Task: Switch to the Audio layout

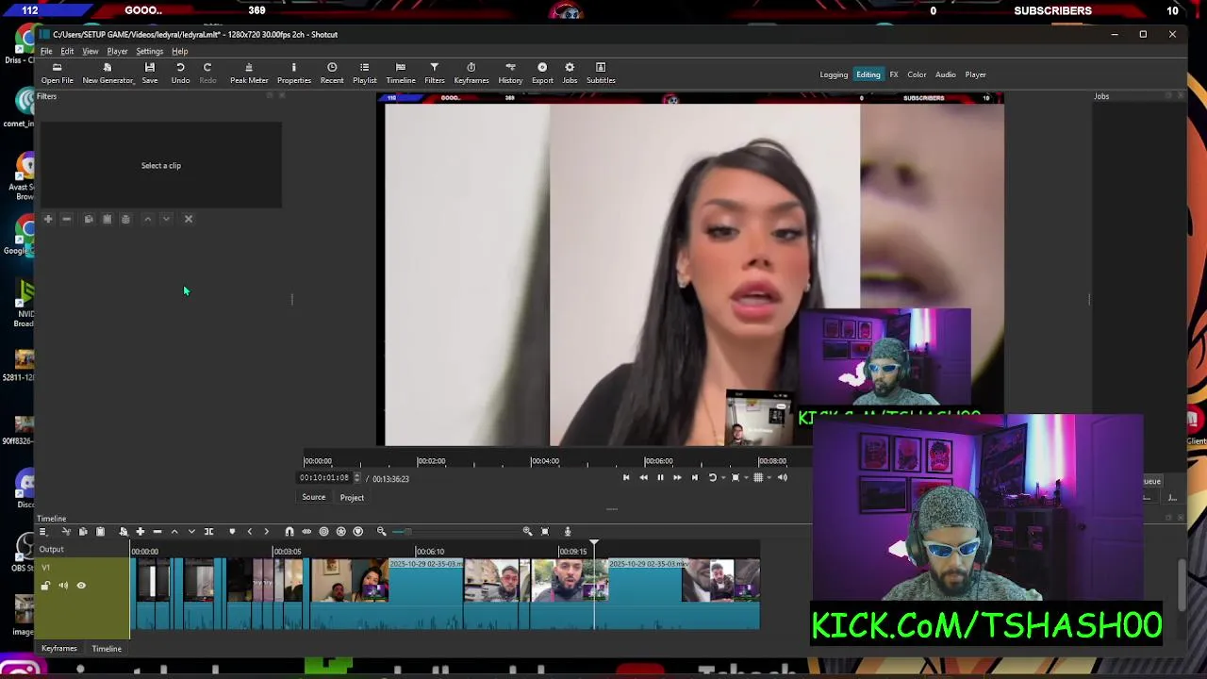Action: [x=945, y=75]
